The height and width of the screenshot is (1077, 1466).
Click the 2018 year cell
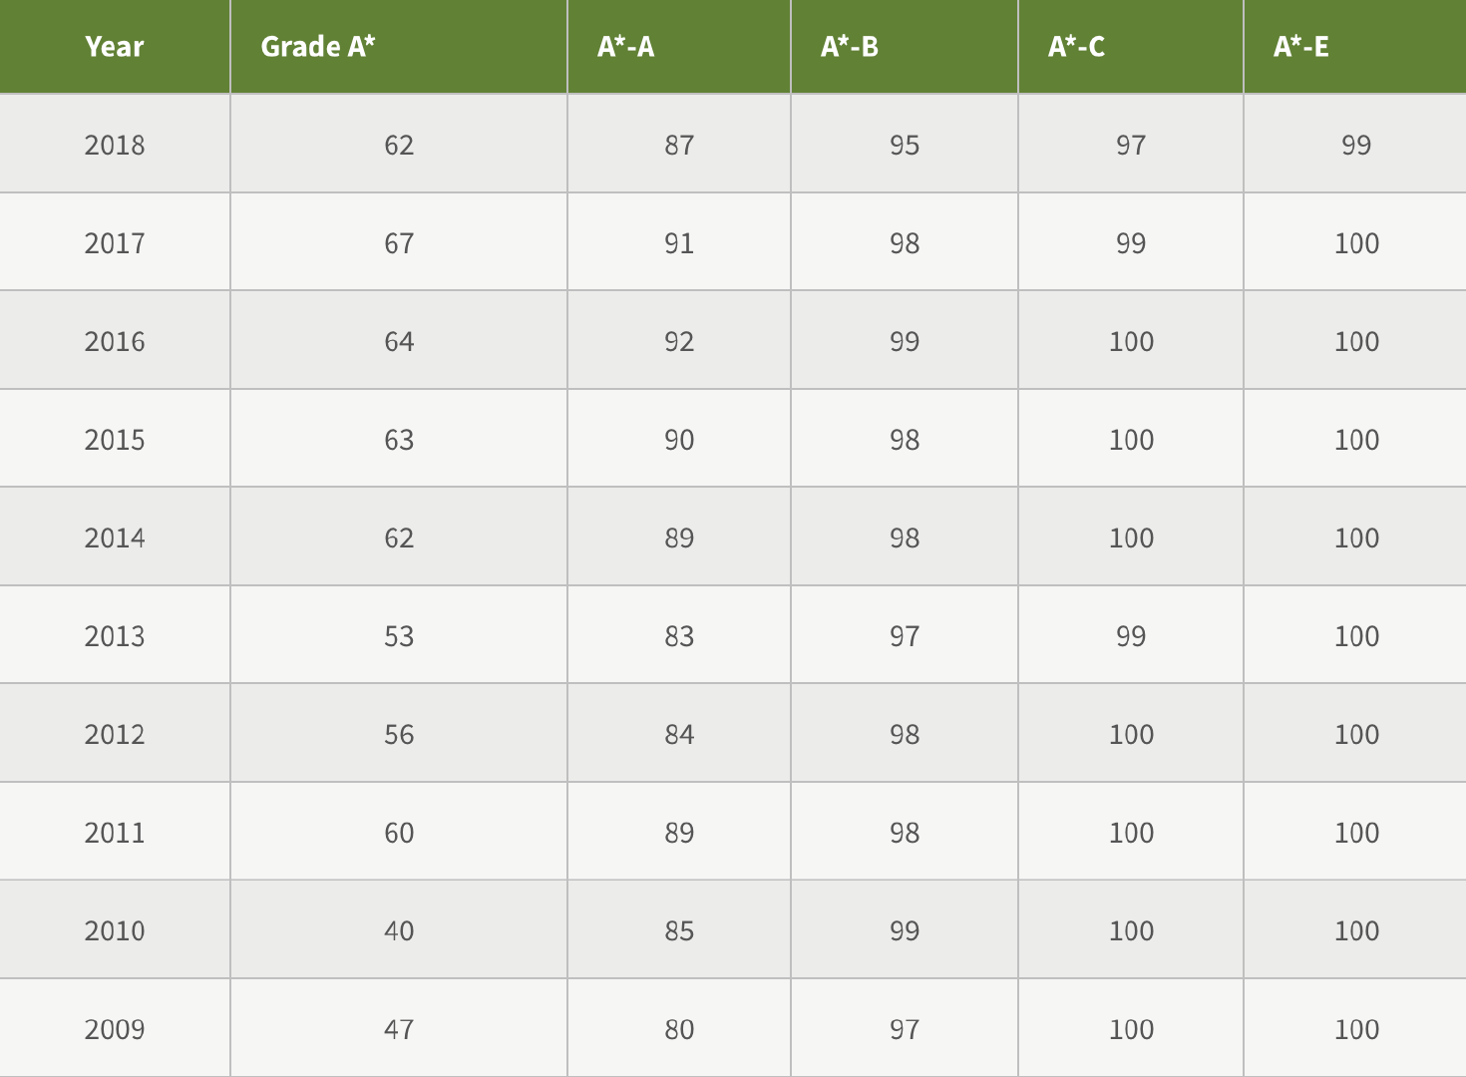115,145
